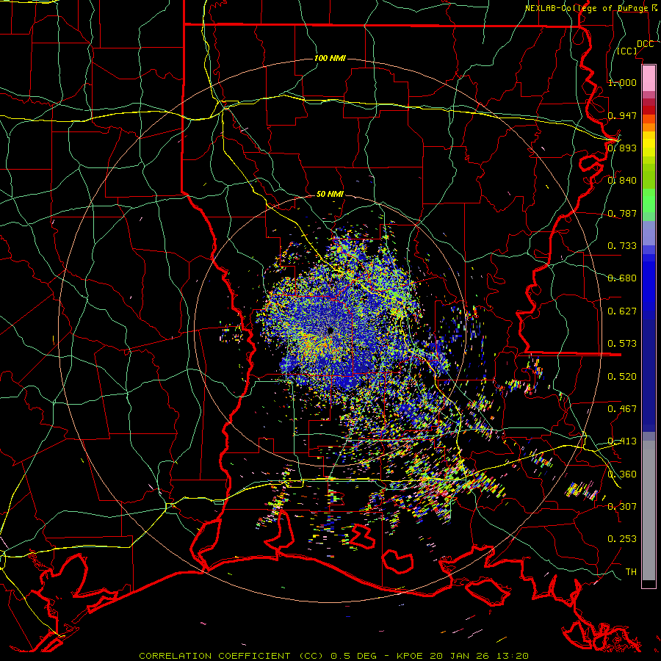Click the "[CC]" units label

pyautogui.click(x=627, y=51)
